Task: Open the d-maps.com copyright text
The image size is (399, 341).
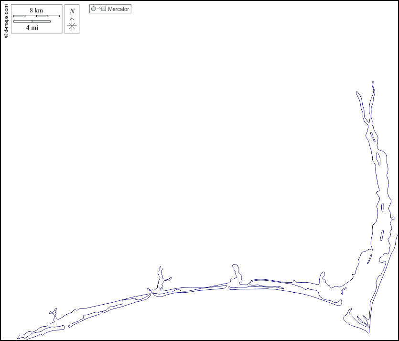Action: [x=6, y=19]
